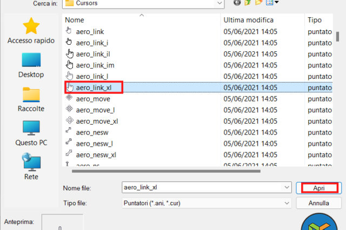Go up one folder level
Image resolution: width=346 pixels, height=230 pixels.
248,3
